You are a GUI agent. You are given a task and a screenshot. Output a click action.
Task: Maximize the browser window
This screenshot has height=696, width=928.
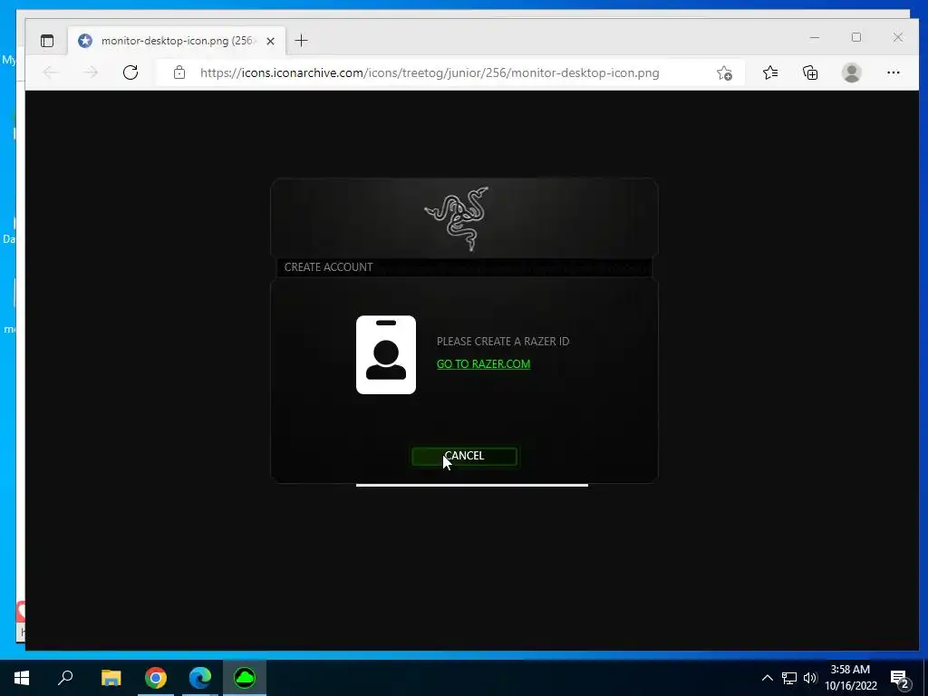click(856, 37)
